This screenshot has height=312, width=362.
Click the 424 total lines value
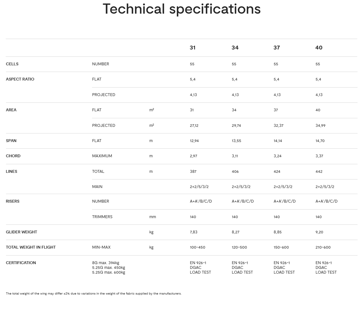pos(277,172)
